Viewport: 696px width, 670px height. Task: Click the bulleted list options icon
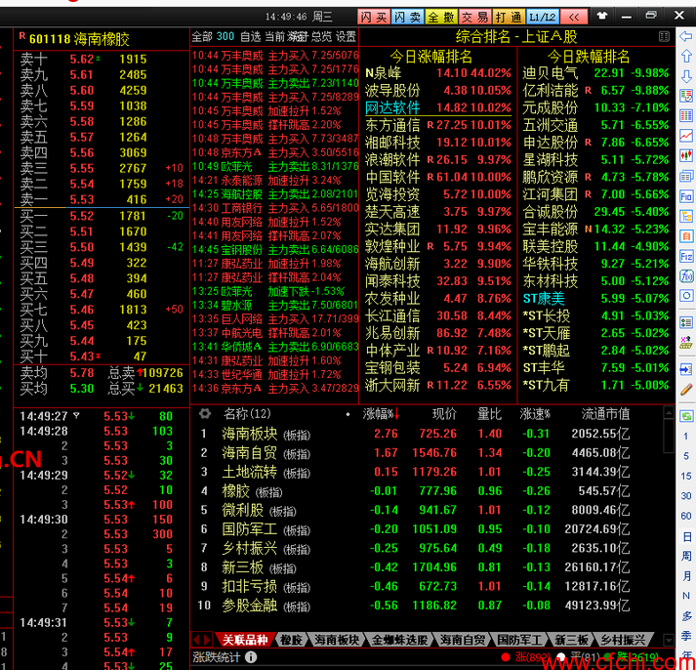(686, 322)
